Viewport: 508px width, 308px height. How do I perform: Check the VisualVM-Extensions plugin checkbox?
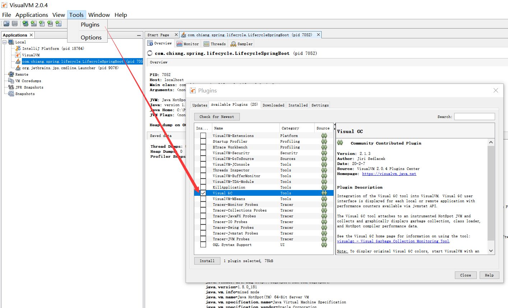(203, 136)
